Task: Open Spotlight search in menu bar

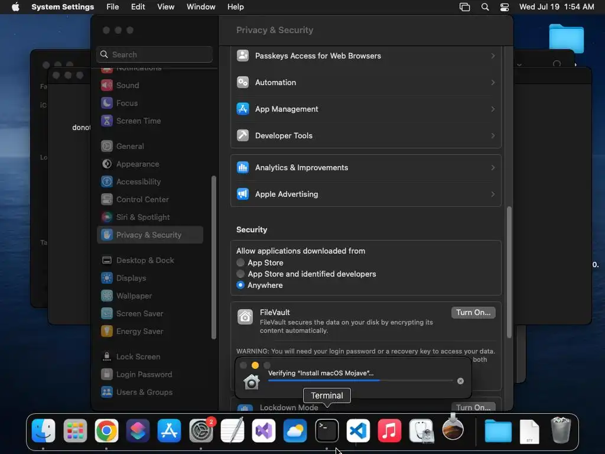Action: [485, 7]
